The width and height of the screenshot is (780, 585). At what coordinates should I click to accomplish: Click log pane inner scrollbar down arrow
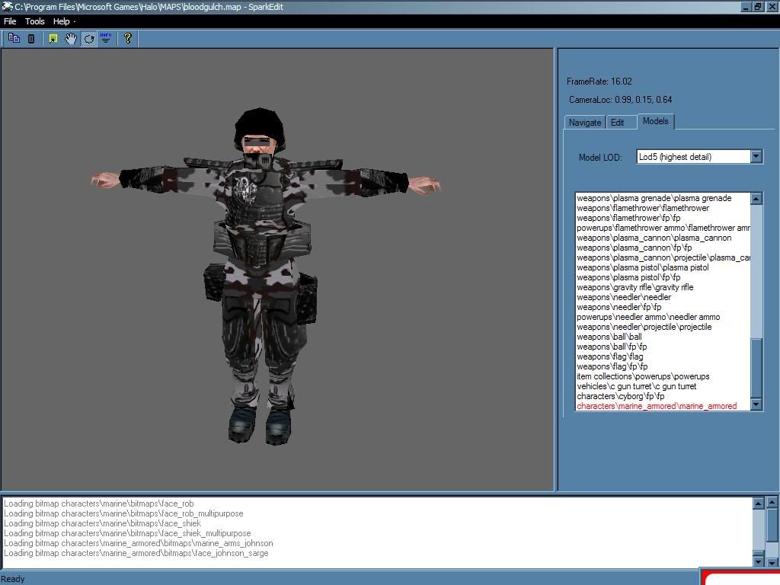(758, 561)
